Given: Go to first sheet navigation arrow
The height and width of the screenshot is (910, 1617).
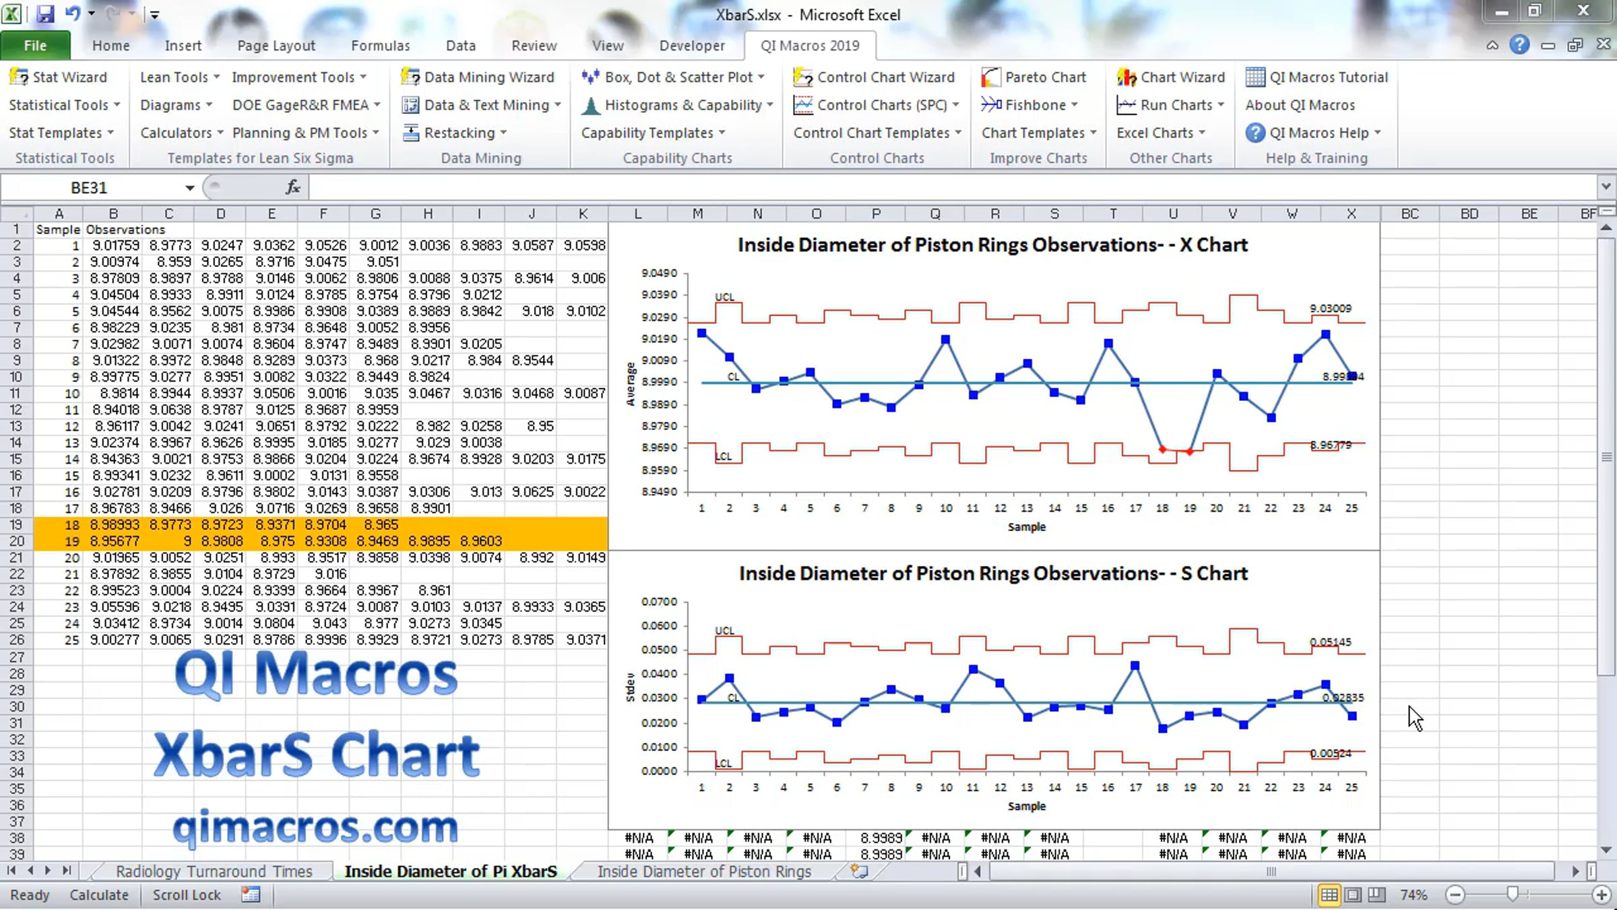Looking at the screenshot, I should click(x=11, y=871).
